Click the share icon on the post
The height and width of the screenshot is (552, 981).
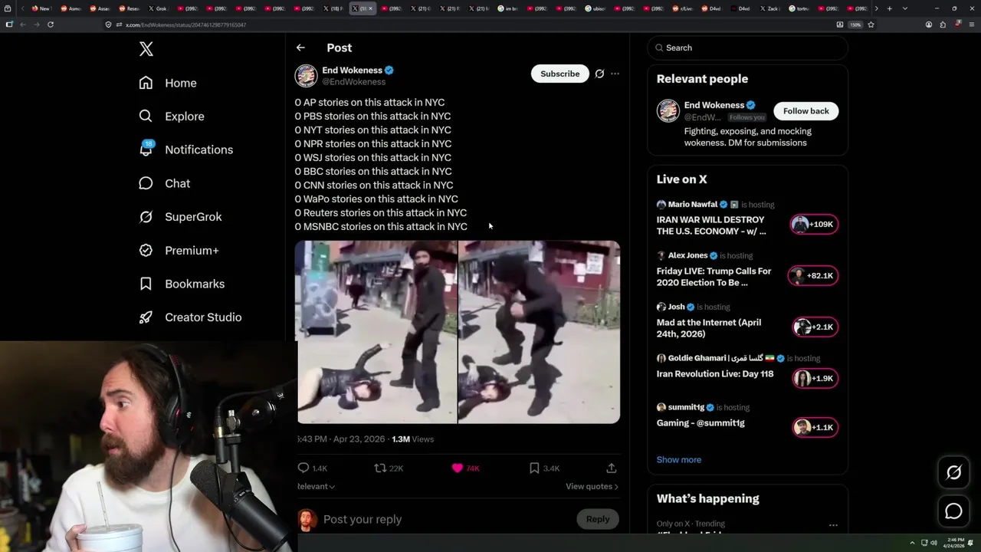(x=611, y=468)
